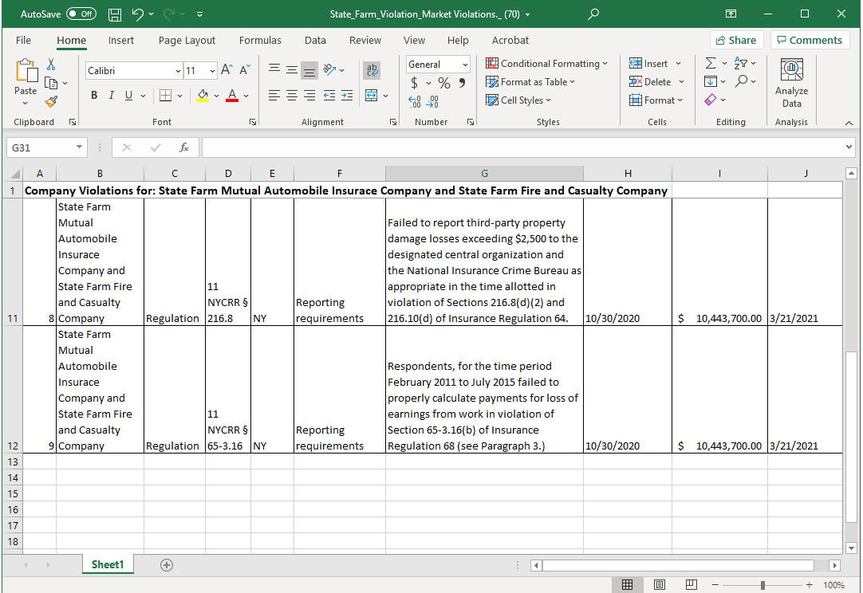This screenshot has height=593, width=863.
Task: Click the Decrease Decimal icon
Action: 432,101
